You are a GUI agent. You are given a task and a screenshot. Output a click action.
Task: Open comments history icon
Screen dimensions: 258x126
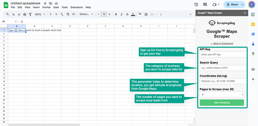coord(205,5)
